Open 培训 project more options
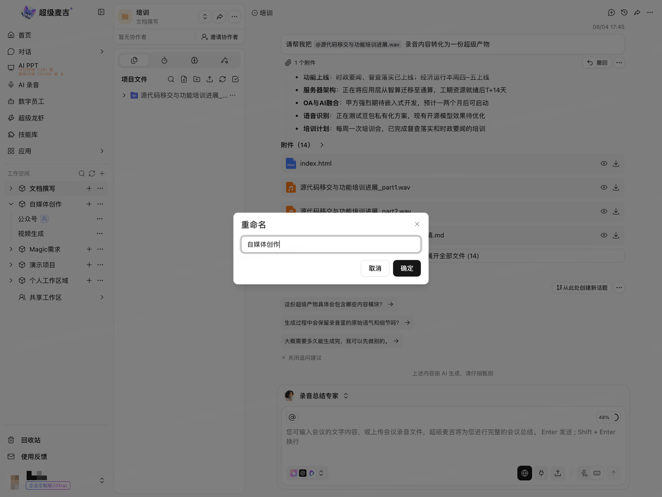Viewport: 662px width, 497px height. tap(234, 17)
